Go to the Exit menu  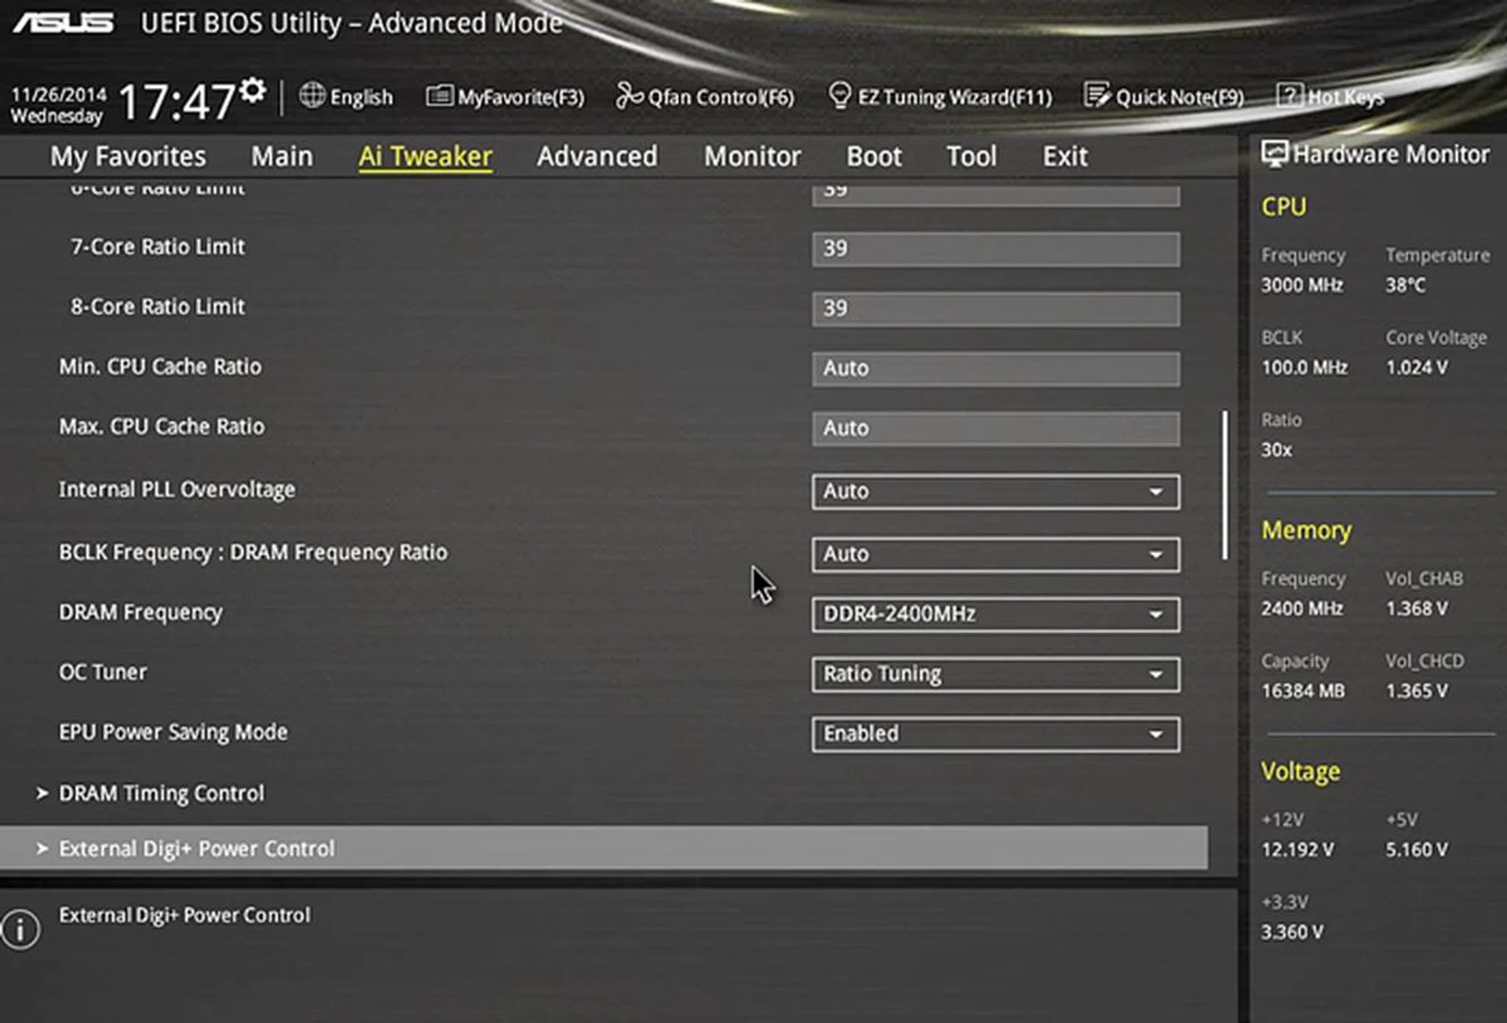pos(1064,156)
